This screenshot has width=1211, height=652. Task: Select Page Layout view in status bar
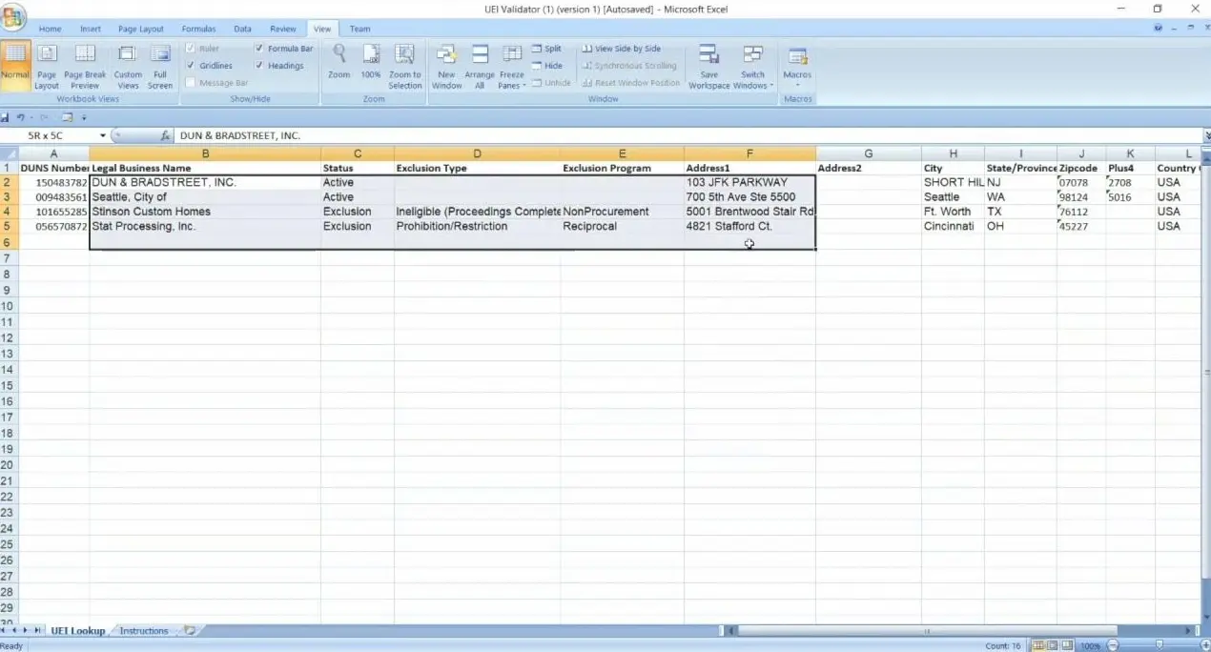click(x=1055, y=645)
